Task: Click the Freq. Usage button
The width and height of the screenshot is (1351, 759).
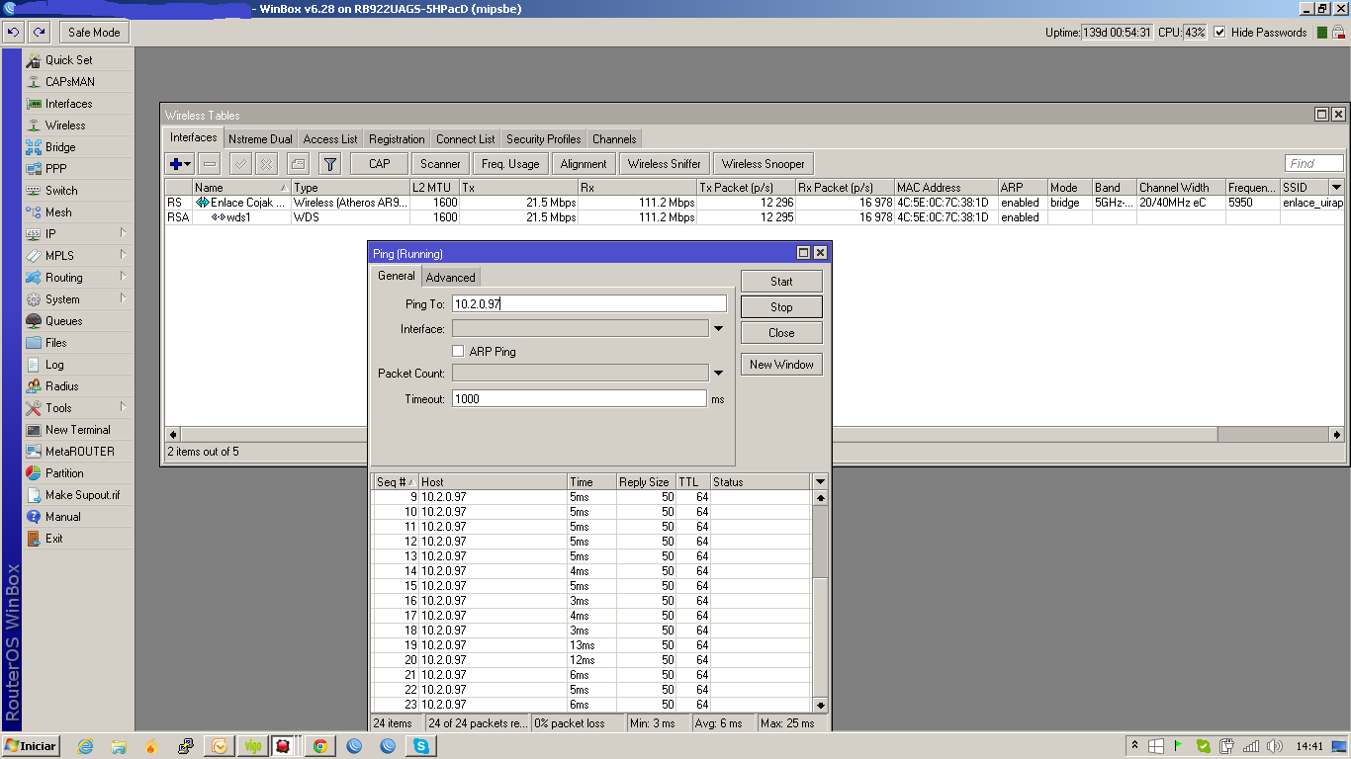Action: point(510,164)
